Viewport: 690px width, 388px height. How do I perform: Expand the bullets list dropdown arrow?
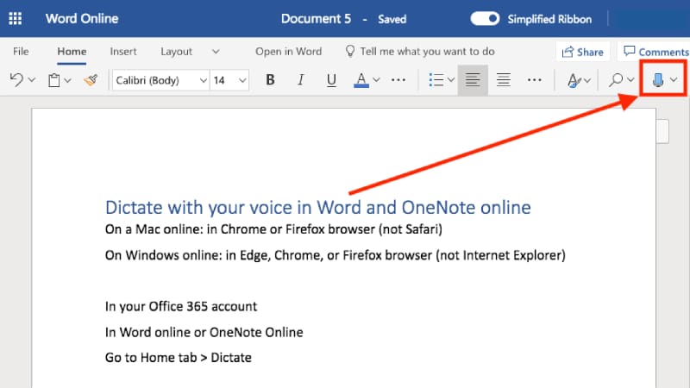coord(450,80)
